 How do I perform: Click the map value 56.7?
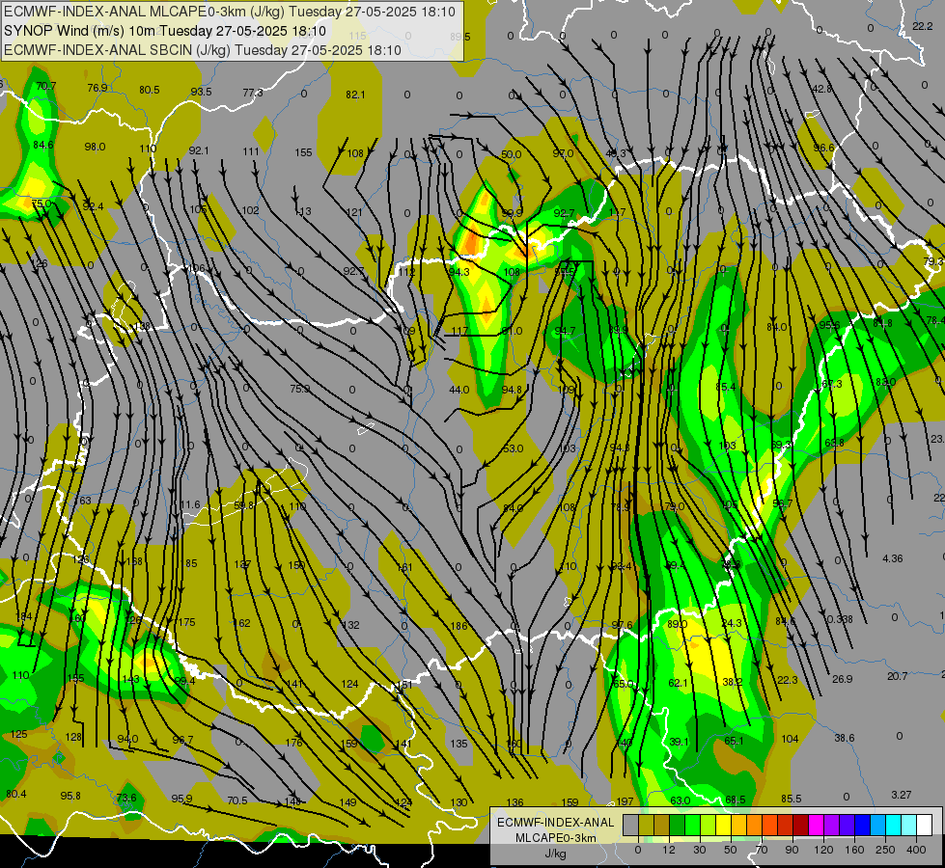point(782,503)
